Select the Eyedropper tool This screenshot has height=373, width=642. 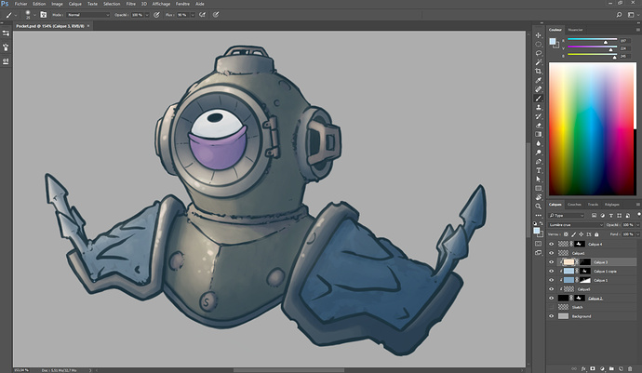538,80
